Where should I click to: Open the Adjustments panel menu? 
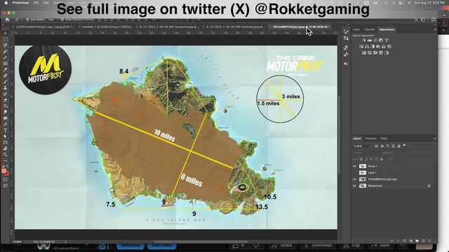click(435, 29)
